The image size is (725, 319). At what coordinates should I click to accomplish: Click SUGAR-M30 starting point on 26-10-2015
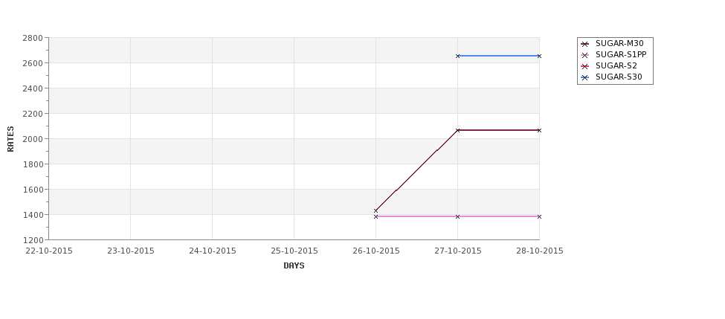[x=376, y=211]
